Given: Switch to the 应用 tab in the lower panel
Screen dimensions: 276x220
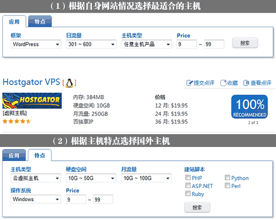Looking at the screenshot, I should coord(14,155).
